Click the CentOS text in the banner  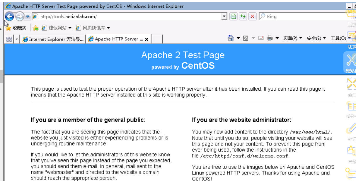pyautogui.click(x=198, y=66)
